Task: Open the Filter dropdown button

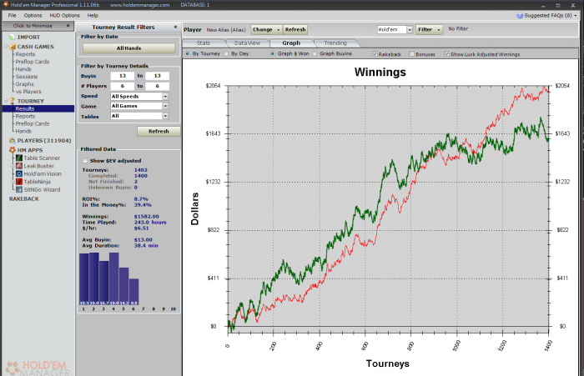Action: (429, 29)
